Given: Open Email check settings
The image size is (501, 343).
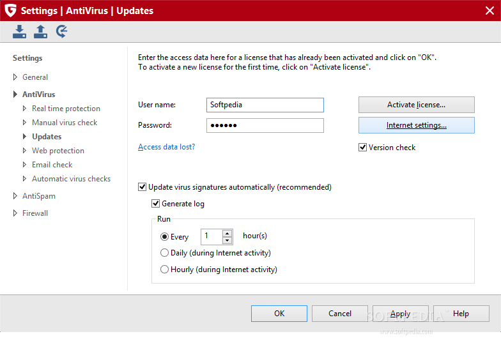Looking at the screenshot, I should 52,165.
